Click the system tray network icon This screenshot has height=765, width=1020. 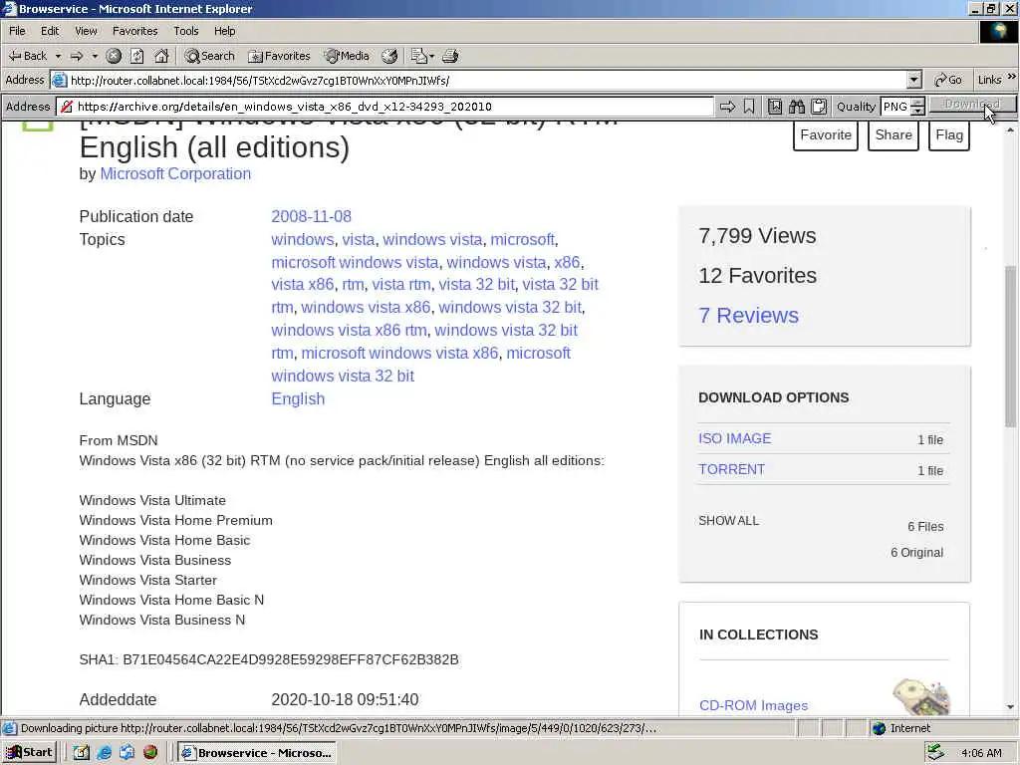click(x=935, y=753)
